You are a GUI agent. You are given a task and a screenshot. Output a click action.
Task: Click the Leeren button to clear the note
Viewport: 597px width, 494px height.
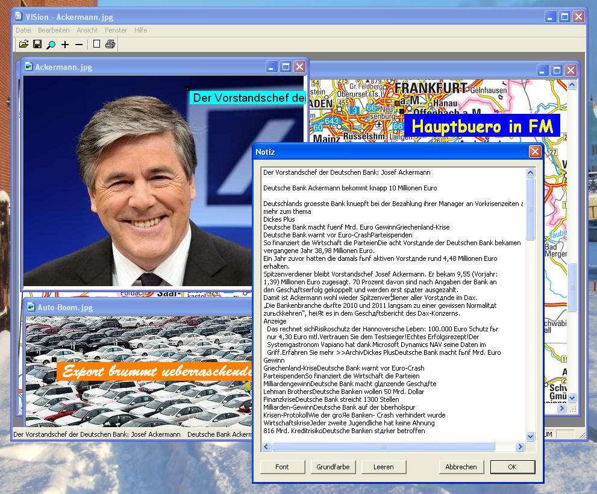[383, 467]
